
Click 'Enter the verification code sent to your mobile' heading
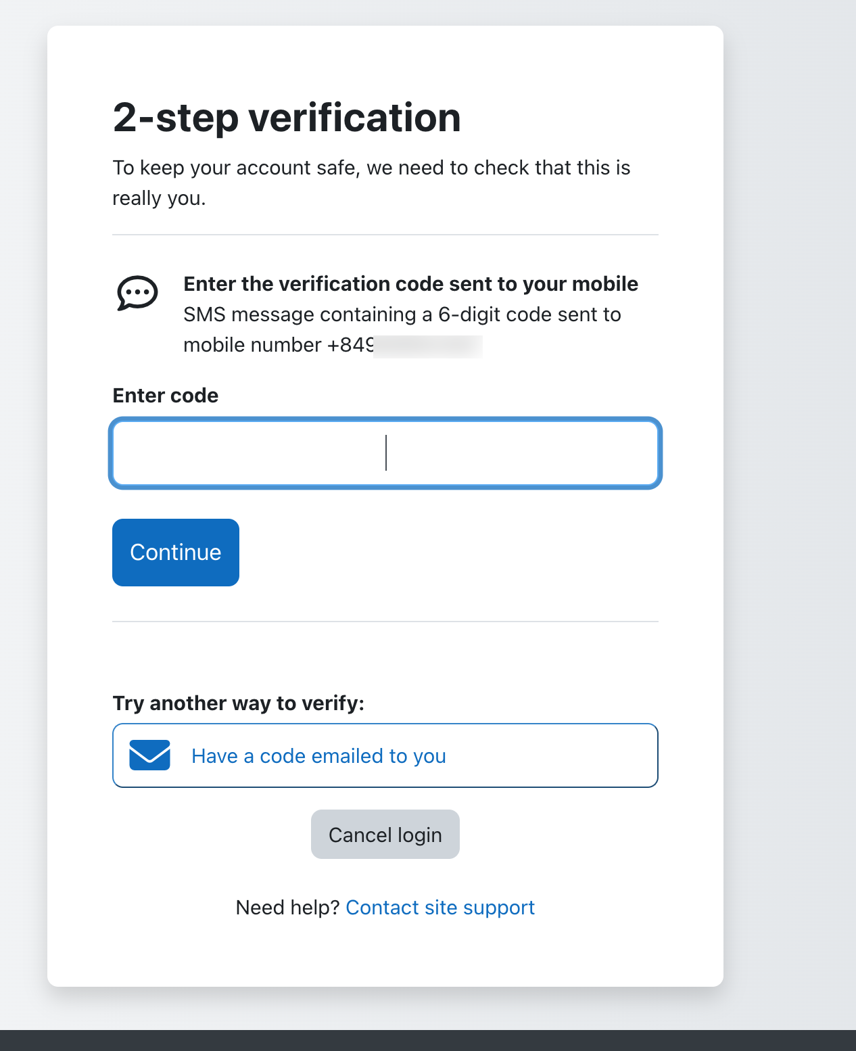click(x=411, y=284)
